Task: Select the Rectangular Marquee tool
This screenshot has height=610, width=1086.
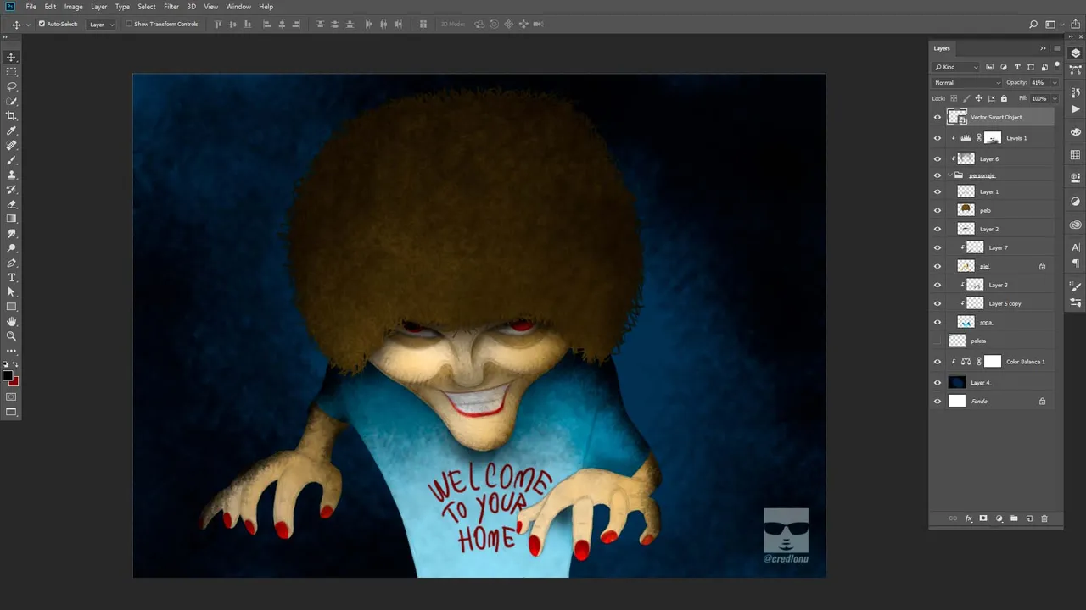Action: coord(11,72)
